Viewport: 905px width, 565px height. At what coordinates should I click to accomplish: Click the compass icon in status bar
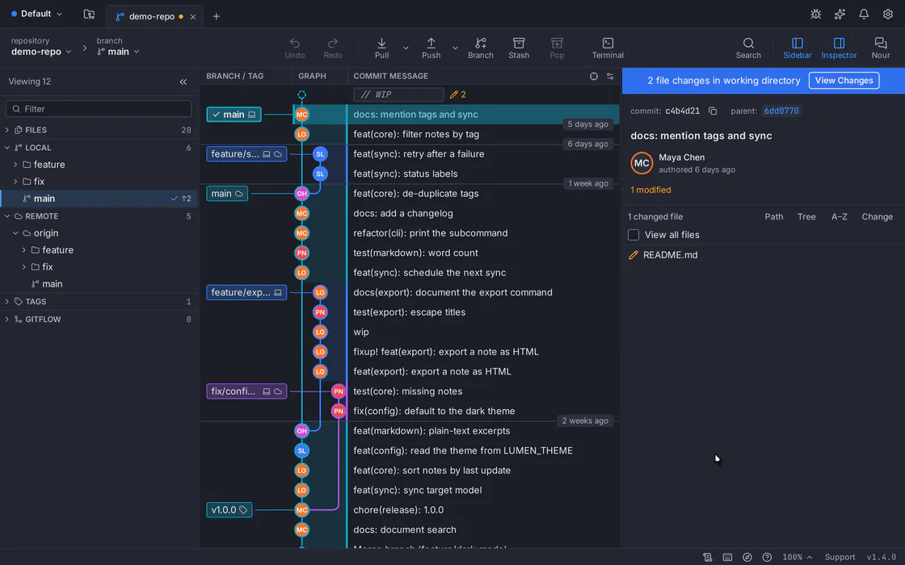[x=747, y=557]
